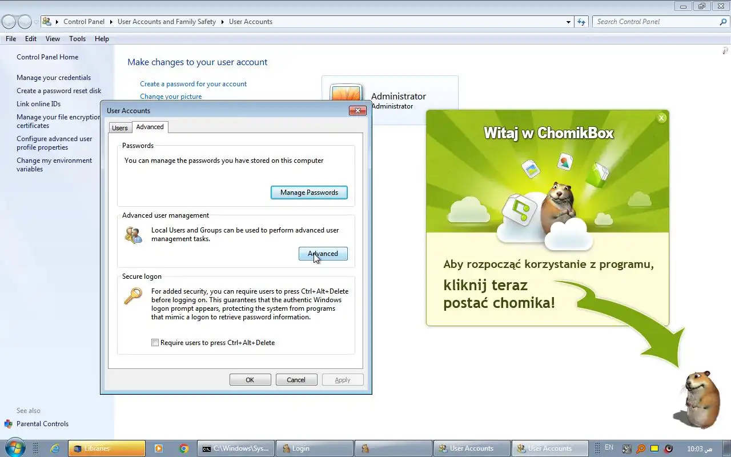Click the Control Panel address bar icon

coord(47,22)
